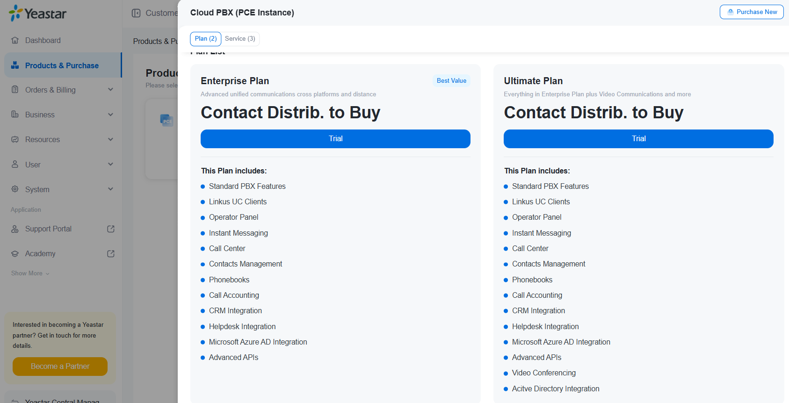The width and height of the screenshot is (789, 403).
Task: Click the cloud icon in Purchase New
Action: pyautogui.click(x=731, y=12)
